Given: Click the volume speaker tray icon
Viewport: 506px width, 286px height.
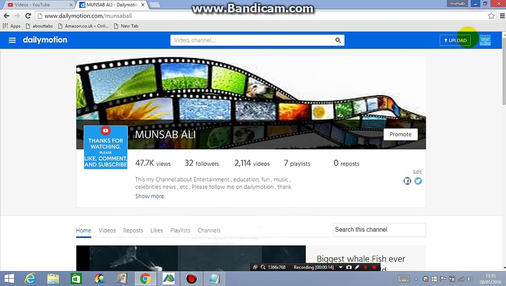Looking at the screenshot, I should (470, 279).
